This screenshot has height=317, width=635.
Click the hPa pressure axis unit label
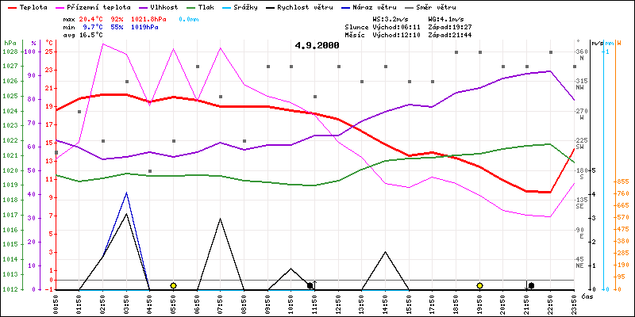click(10, 42)
